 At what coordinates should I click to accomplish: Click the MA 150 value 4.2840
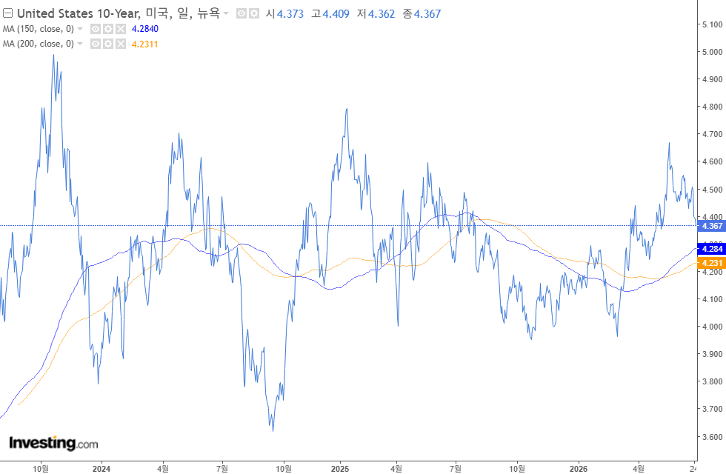pos(145,29)
